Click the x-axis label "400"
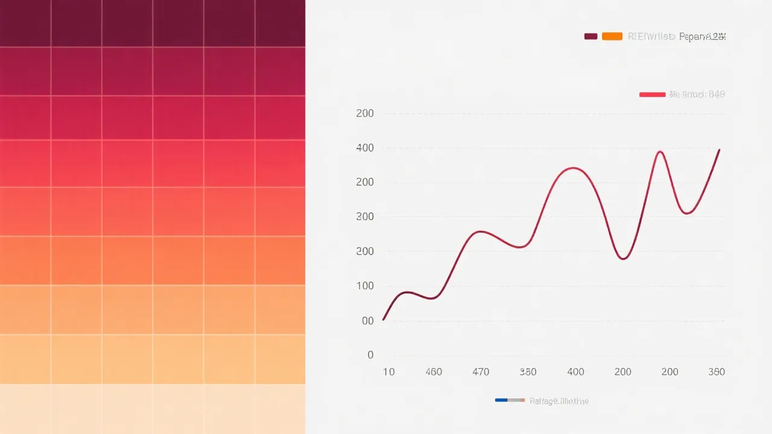This screenshot has height=434, width=772. click(x=575, y=372)
